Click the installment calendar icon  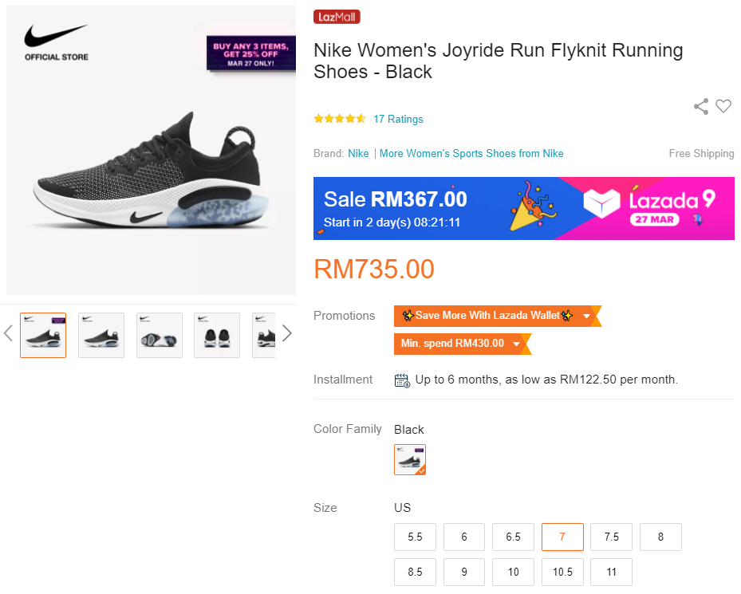pos(402,380)
